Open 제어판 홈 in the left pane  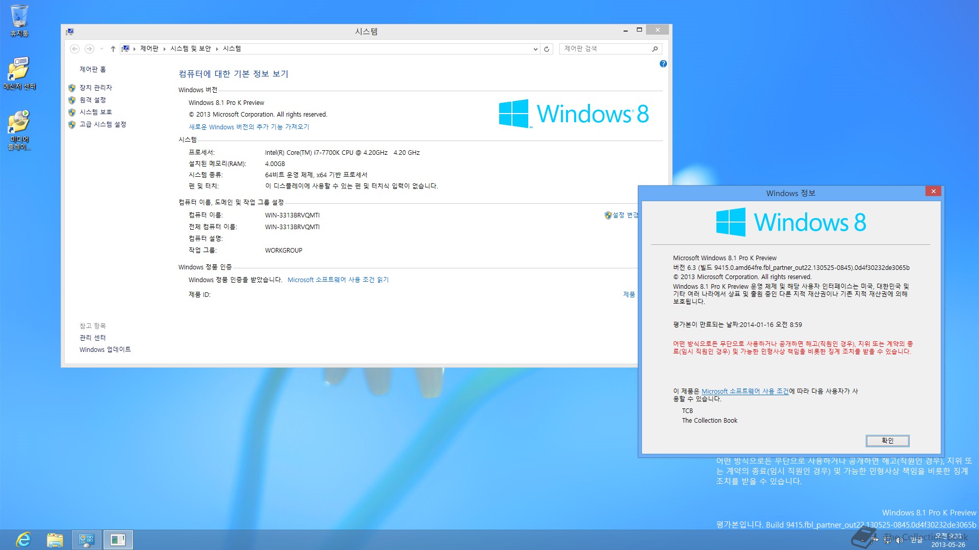point(93,69)
